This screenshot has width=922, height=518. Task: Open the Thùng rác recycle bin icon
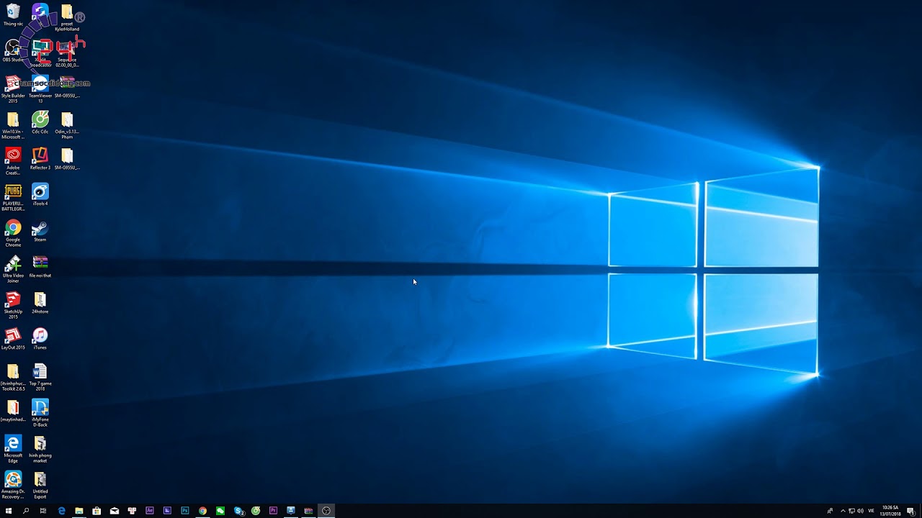coord(13,15)
